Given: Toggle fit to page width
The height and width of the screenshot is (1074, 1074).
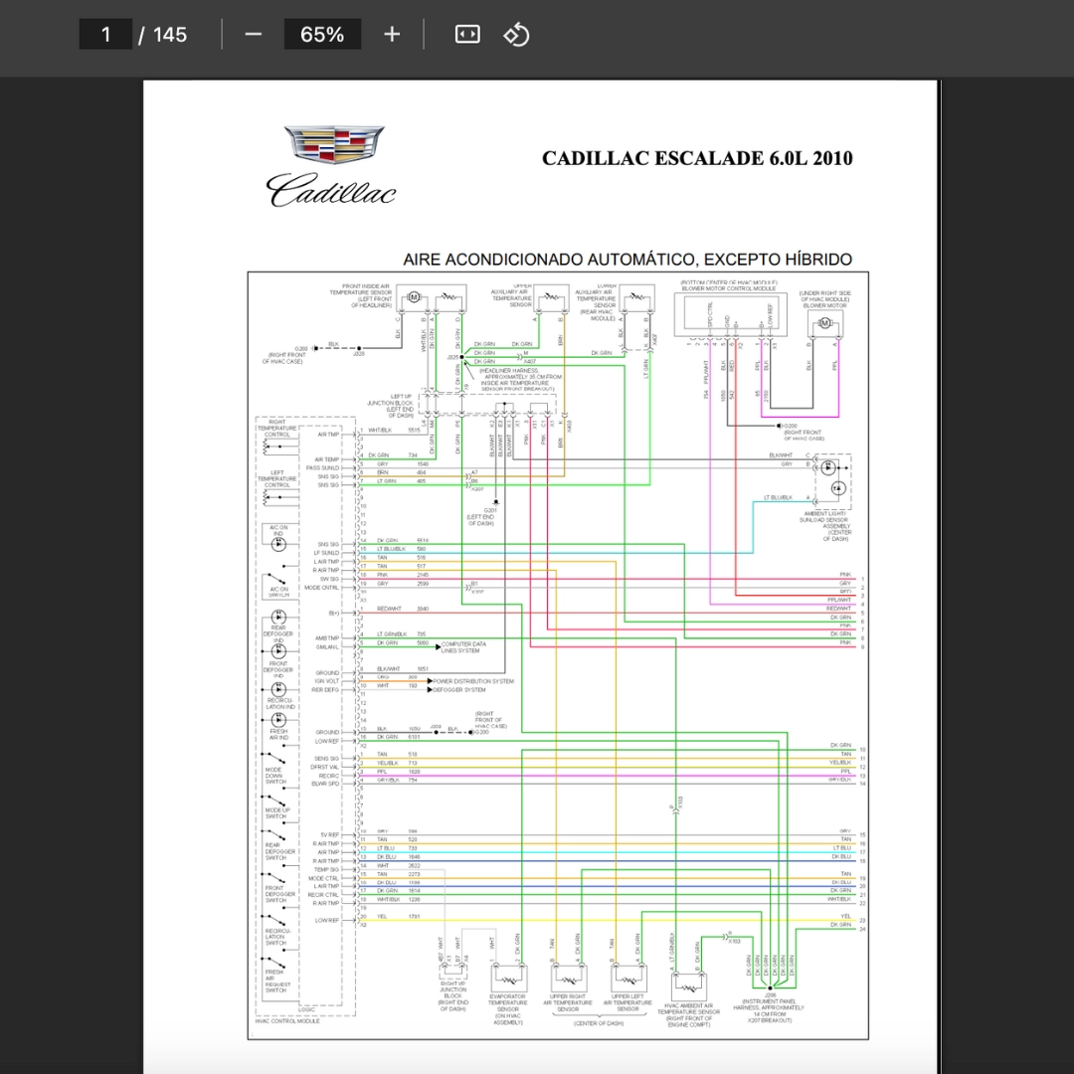Looking at the screenshot, I should click(x=467, y=34).
